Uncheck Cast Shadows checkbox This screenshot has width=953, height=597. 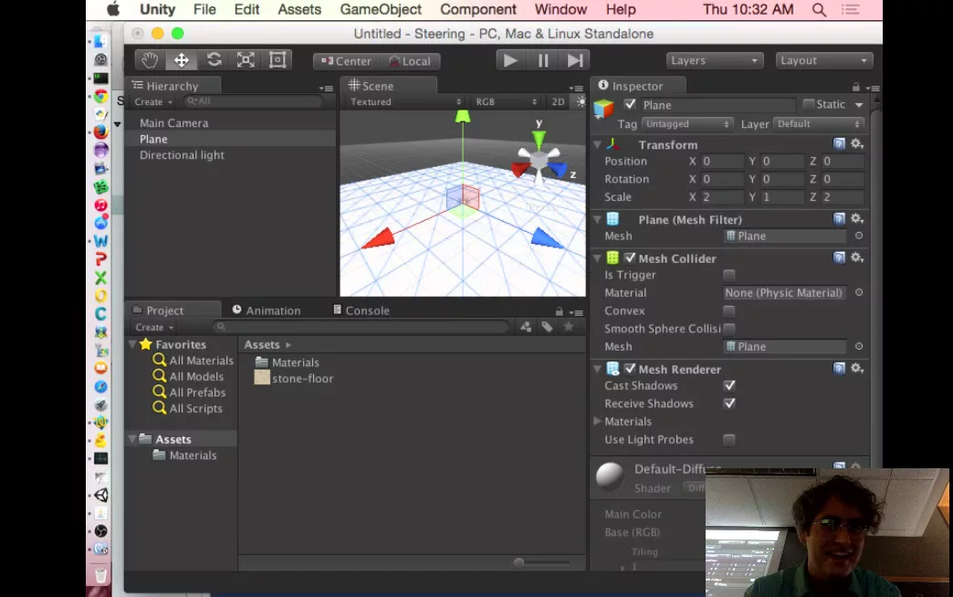(x=729, y=385)
